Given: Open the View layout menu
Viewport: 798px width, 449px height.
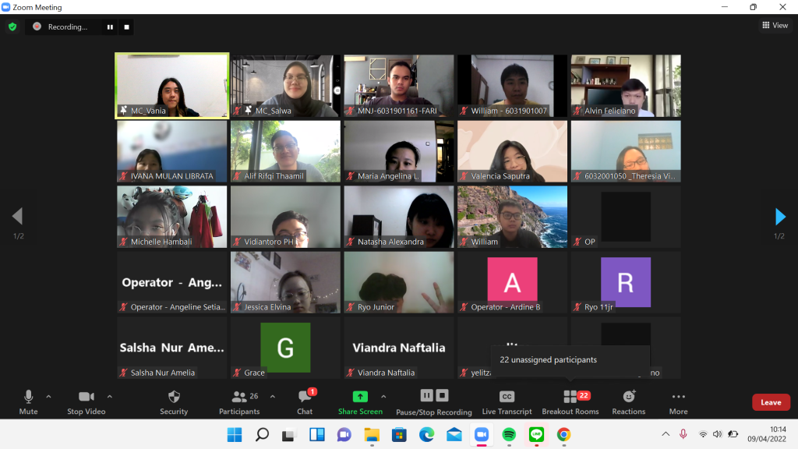Looking at the screenshot, I should pos(775,26).
